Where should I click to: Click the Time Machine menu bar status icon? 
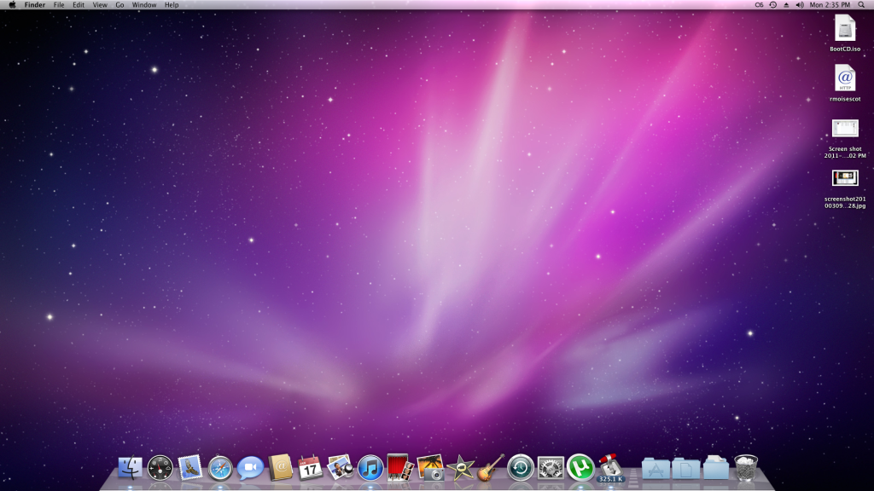(772, 5)
